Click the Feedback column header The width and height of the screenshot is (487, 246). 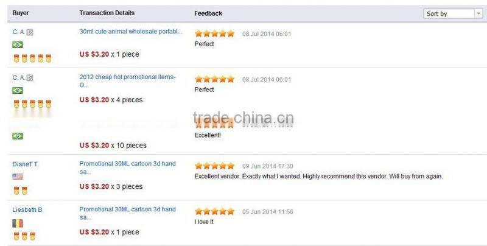pyautogui.click(x=208, y=13)
